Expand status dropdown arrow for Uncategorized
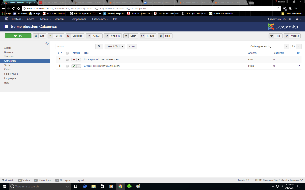This screenshot has width=305, height=190. point(79,60)
